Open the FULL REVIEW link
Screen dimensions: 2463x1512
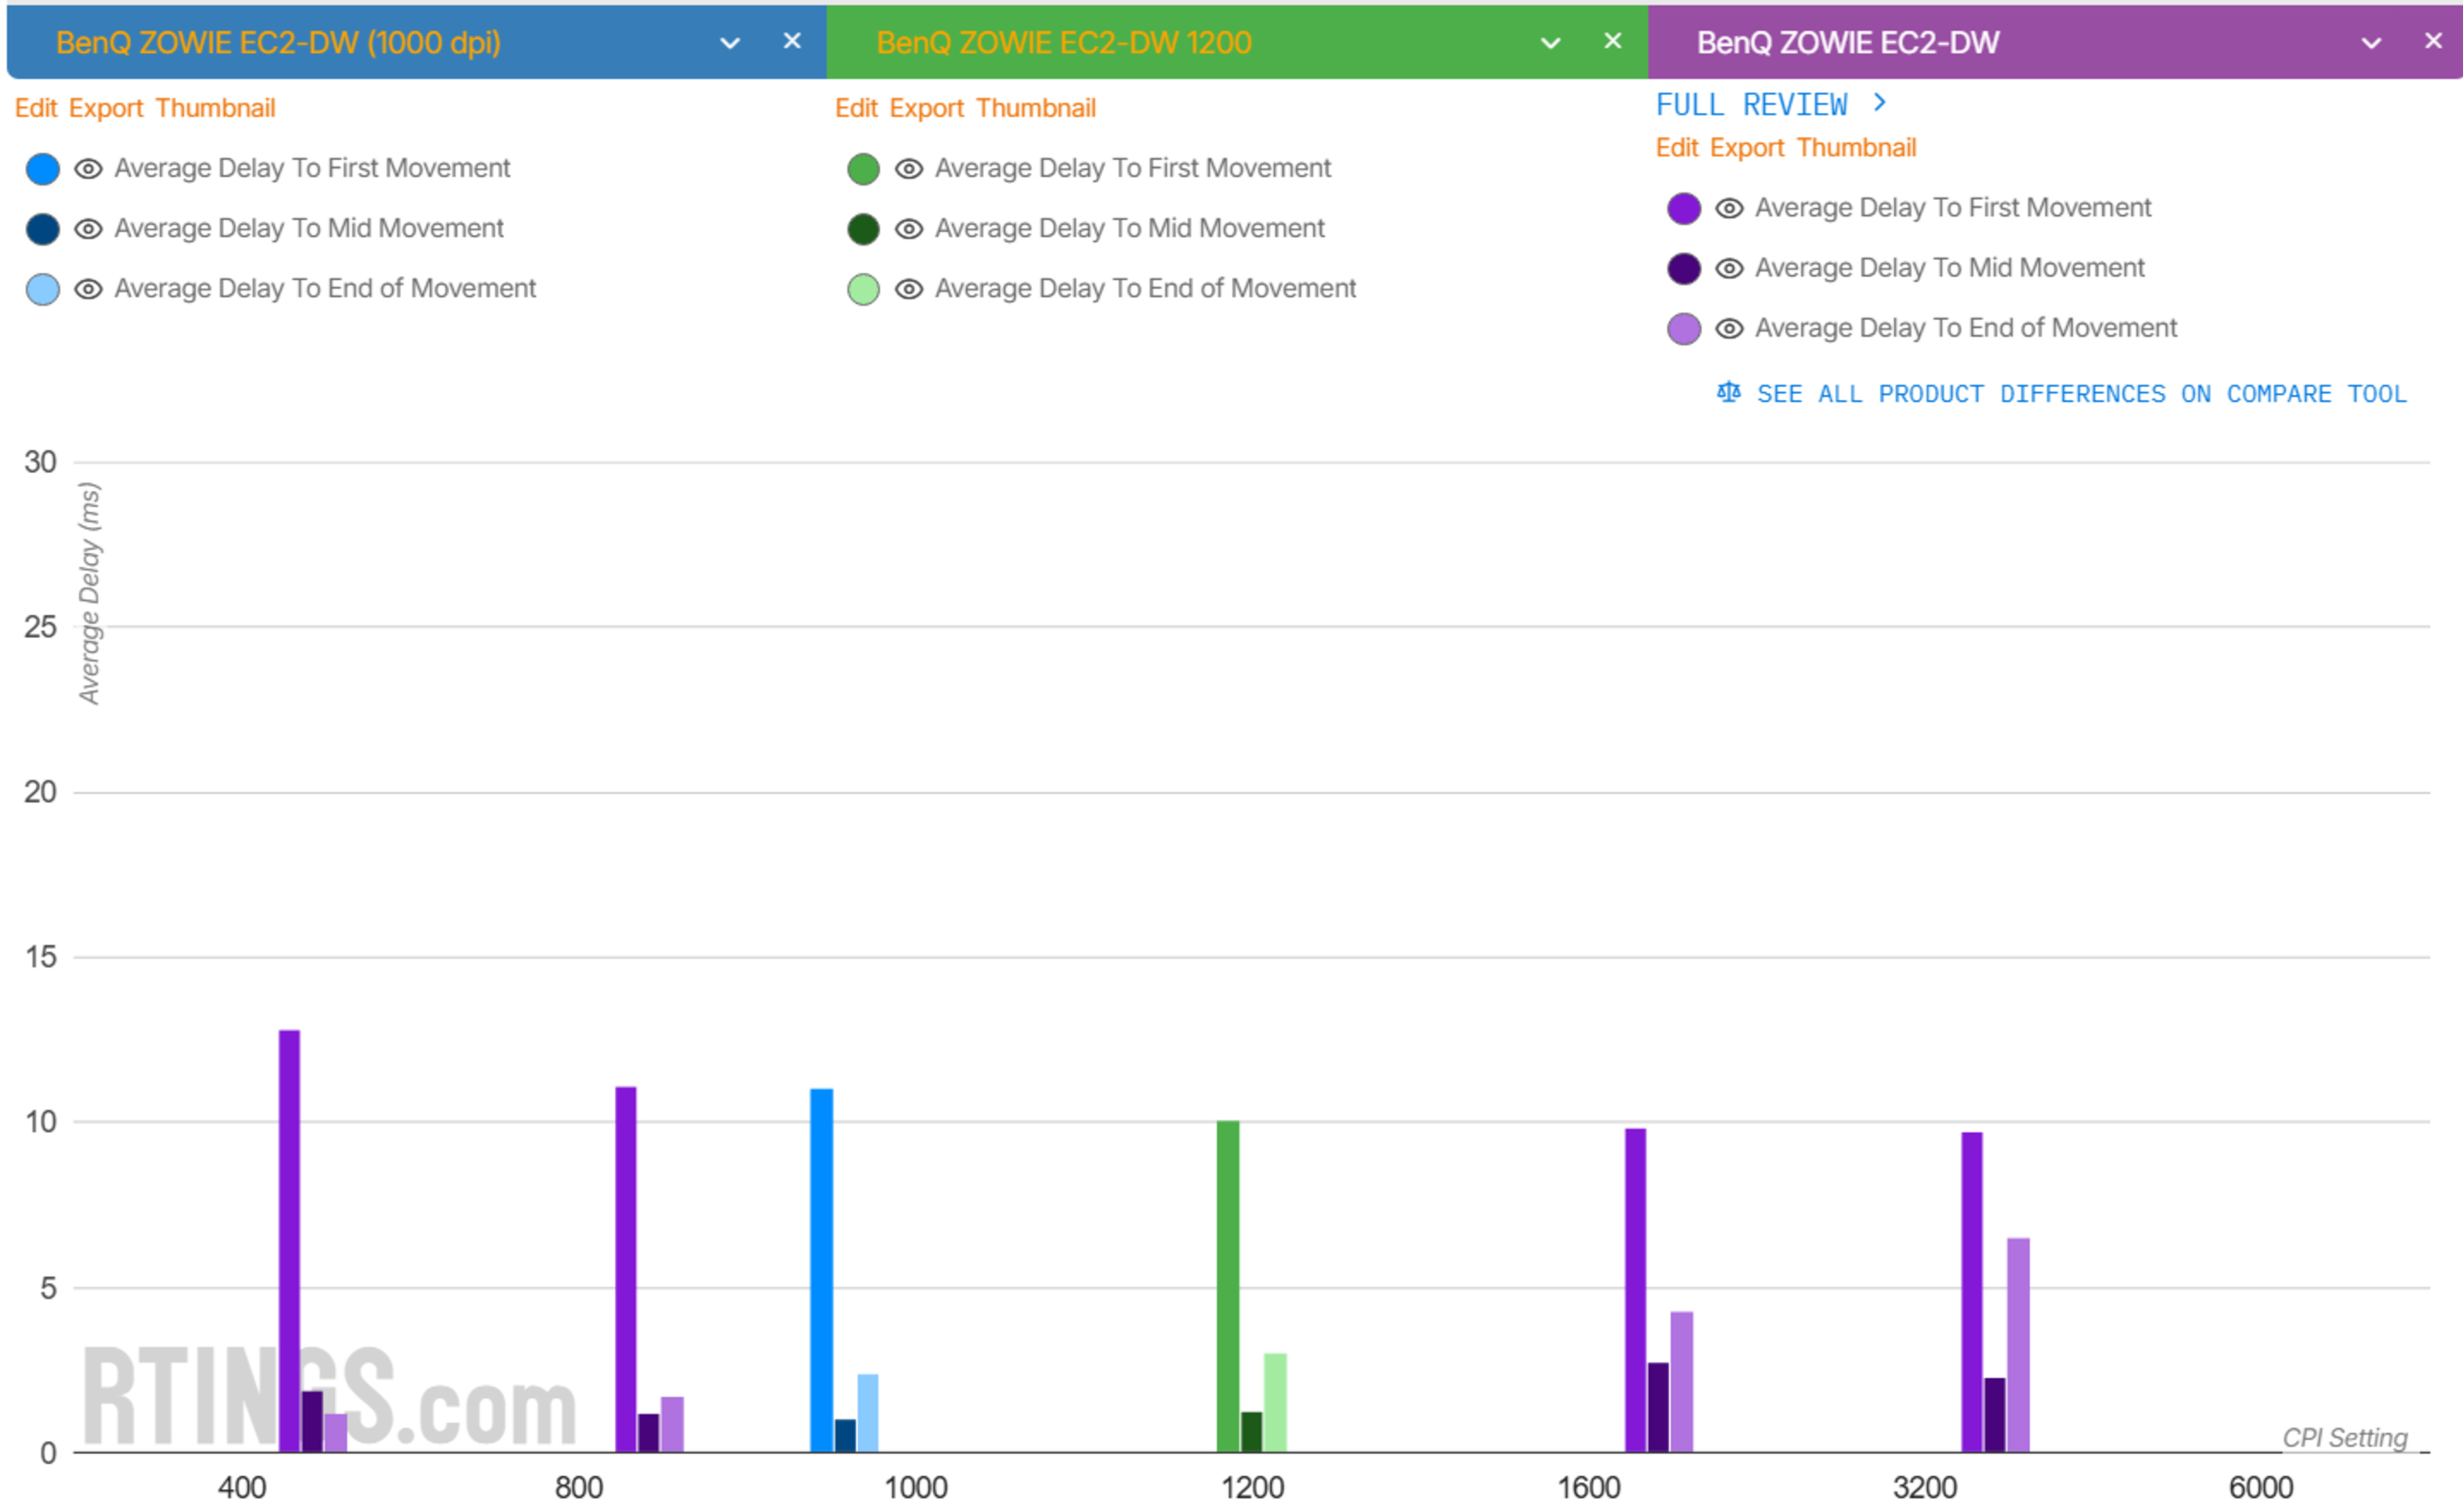pos(1751,105)
